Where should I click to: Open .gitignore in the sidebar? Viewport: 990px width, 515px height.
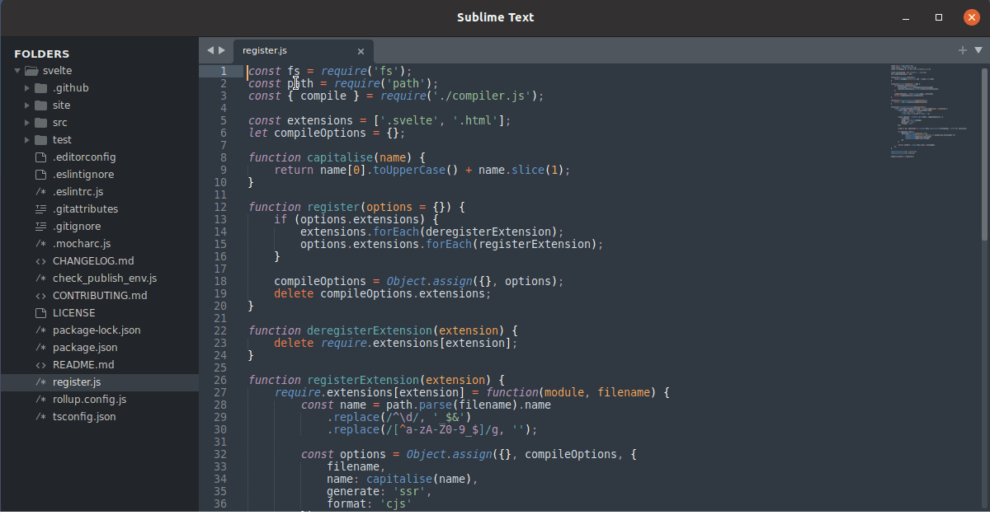[x=77, y=227]
